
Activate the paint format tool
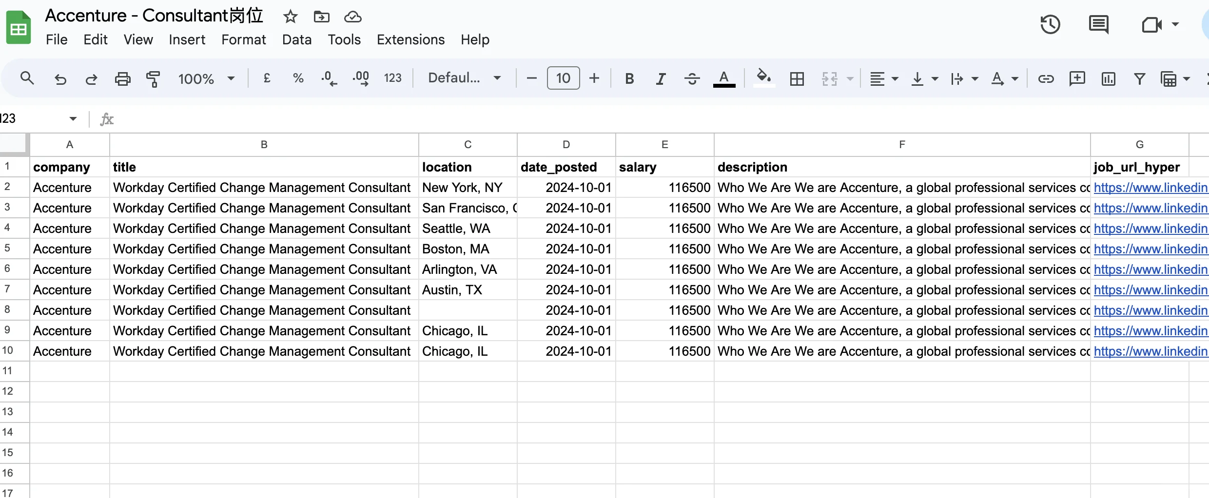pyautogui.click(x=153, y=78)
